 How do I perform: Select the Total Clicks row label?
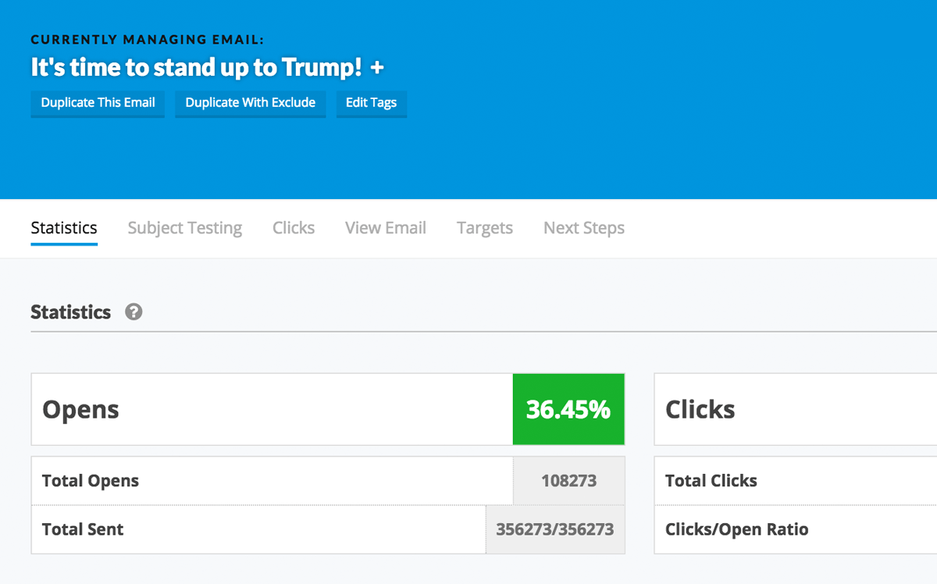(711, 481)
